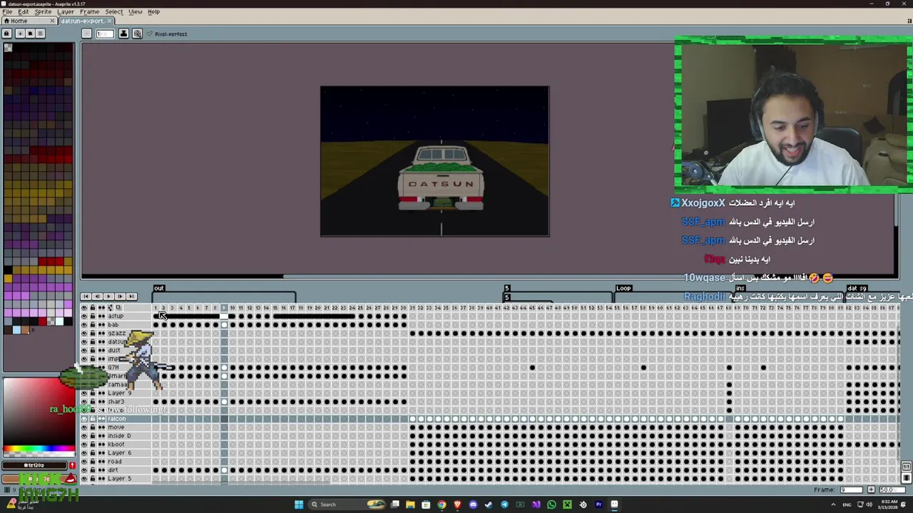Screen dimensions: 913x513
Task: Open Premiere Pro from taskbar
Action: (598, 504)
